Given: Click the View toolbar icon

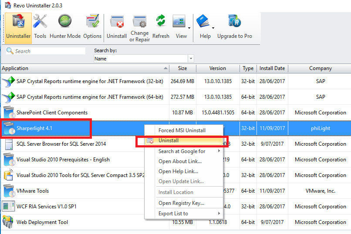Looking at the screenshot, I should [x=179, y=22].
